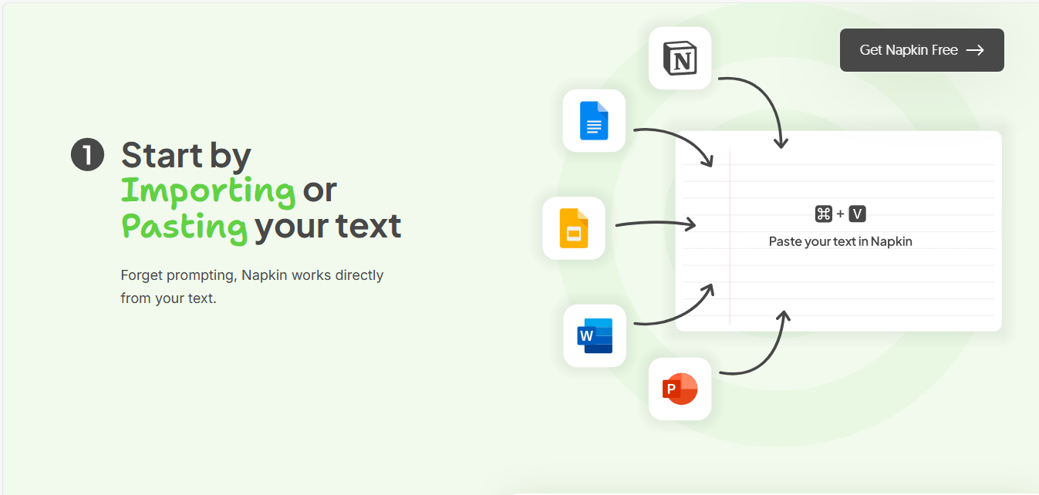Click the 'Forget prompting' description text
The height and width of the screenshot is (495, 1039).
(252, 286)
